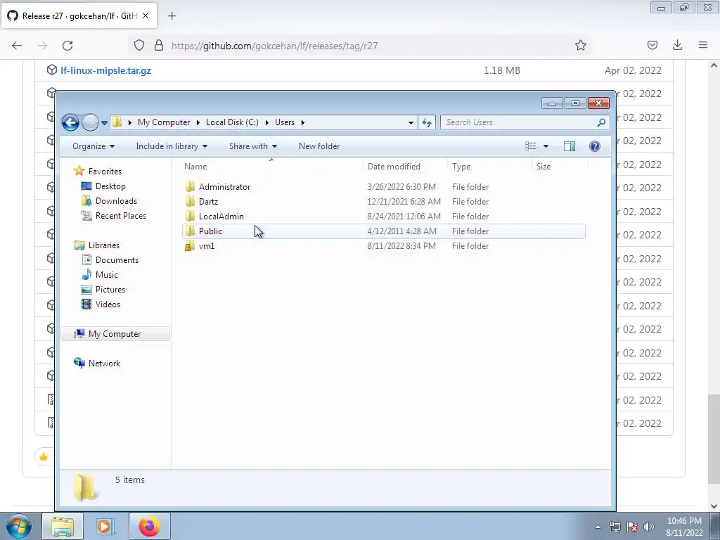Open the Share with menu

click(x=253, y=146)
